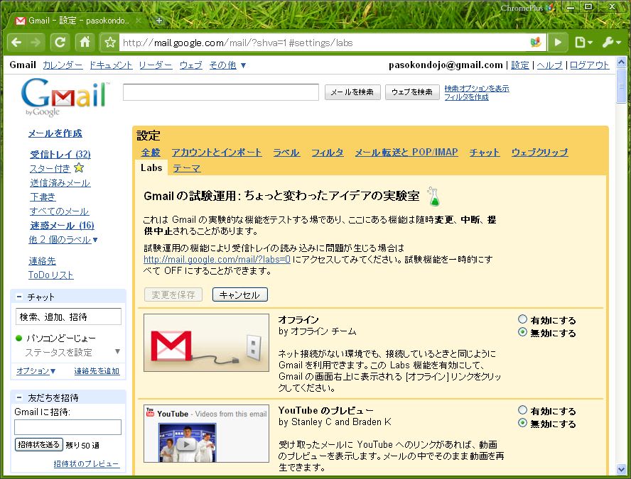Open the page menu icon

point(583,42)
